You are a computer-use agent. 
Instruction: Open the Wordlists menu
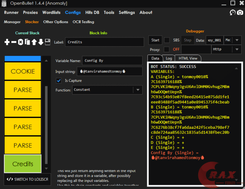coord(51,12)
